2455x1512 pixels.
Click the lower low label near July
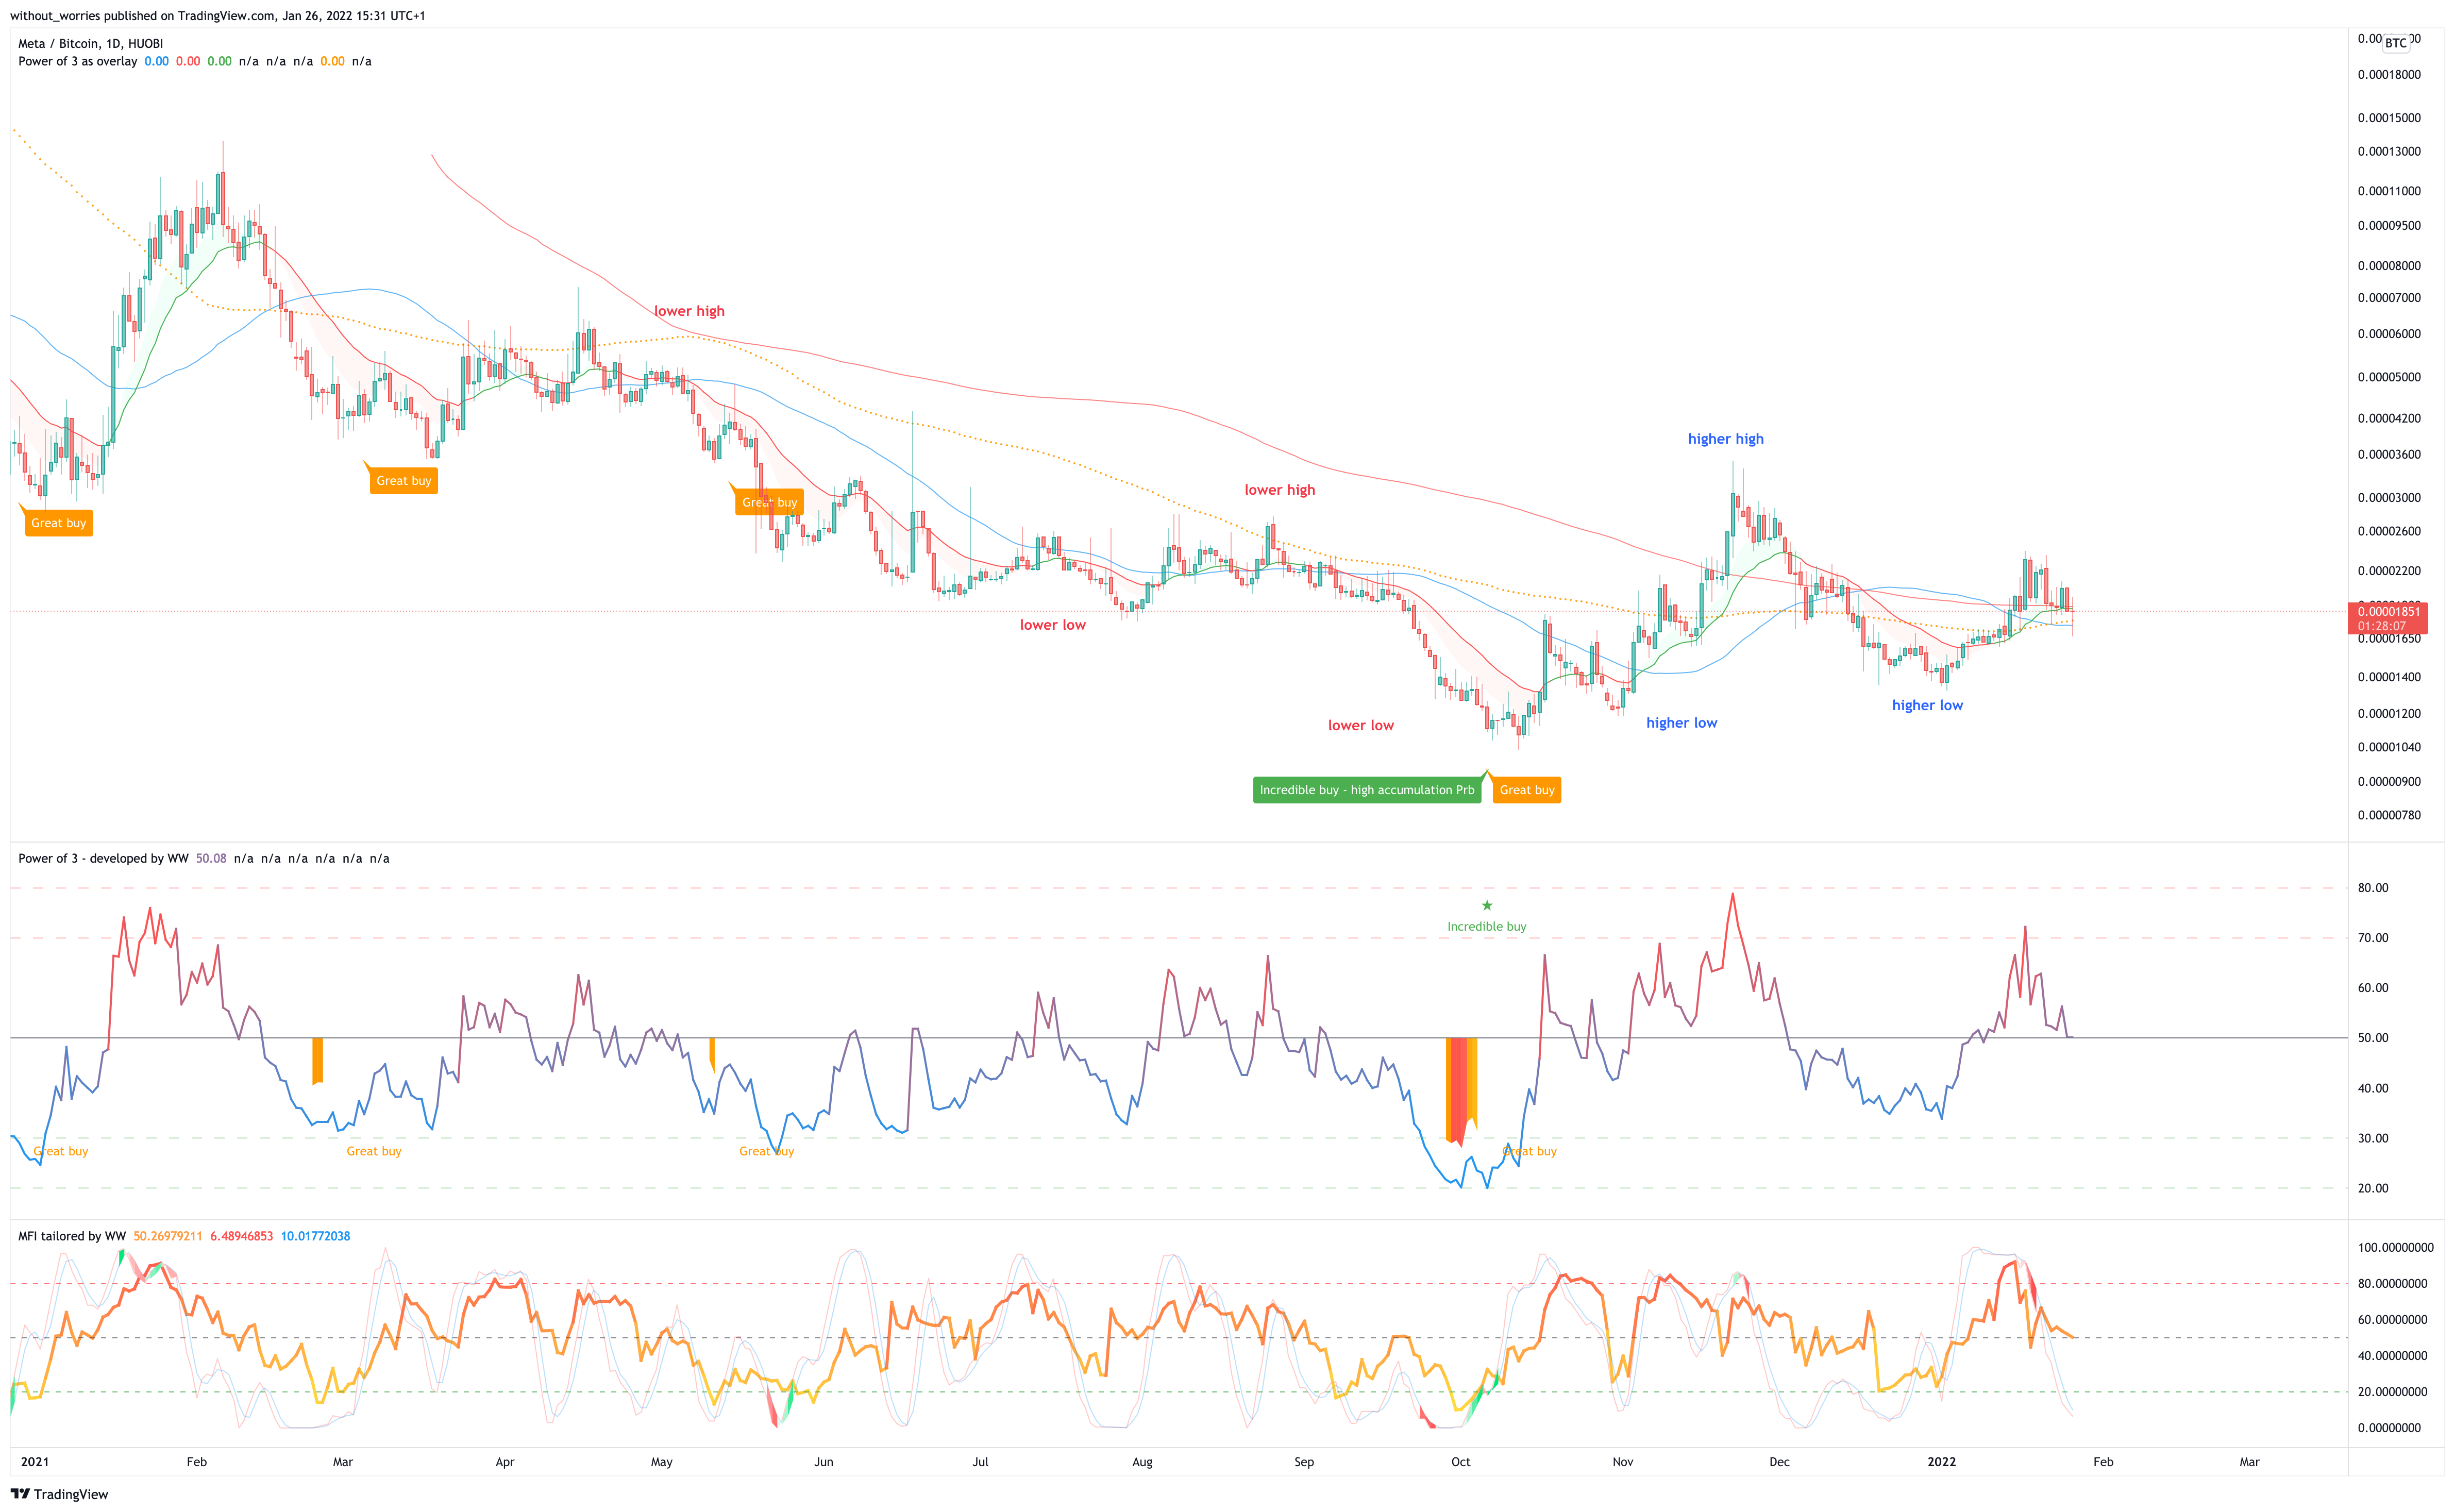[x=1052, y=625]
